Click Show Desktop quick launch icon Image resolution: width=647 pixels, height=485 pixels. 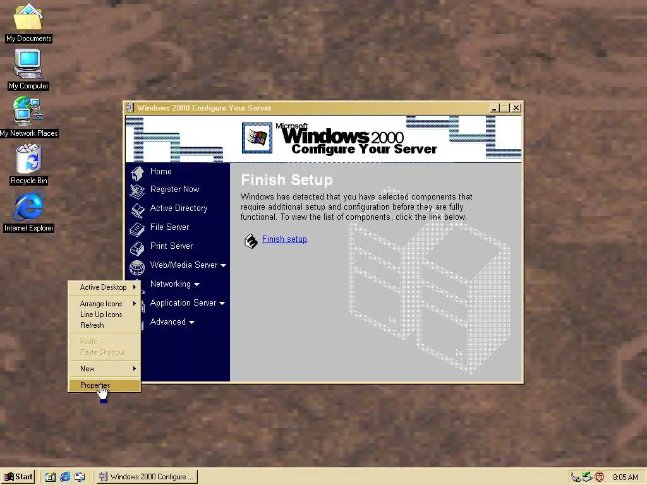pos(51,477)
